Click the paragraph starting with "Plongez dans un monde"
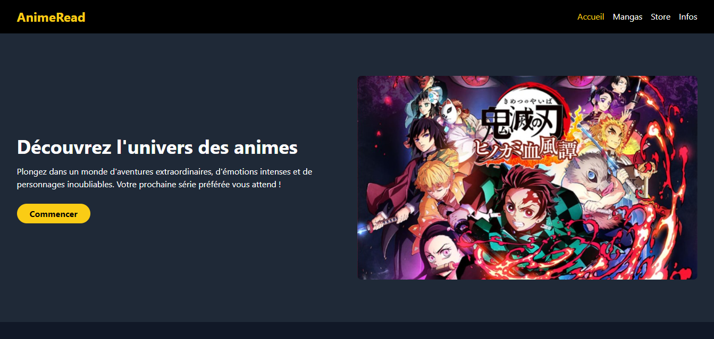The image size is (714, 339). [165, 178]
